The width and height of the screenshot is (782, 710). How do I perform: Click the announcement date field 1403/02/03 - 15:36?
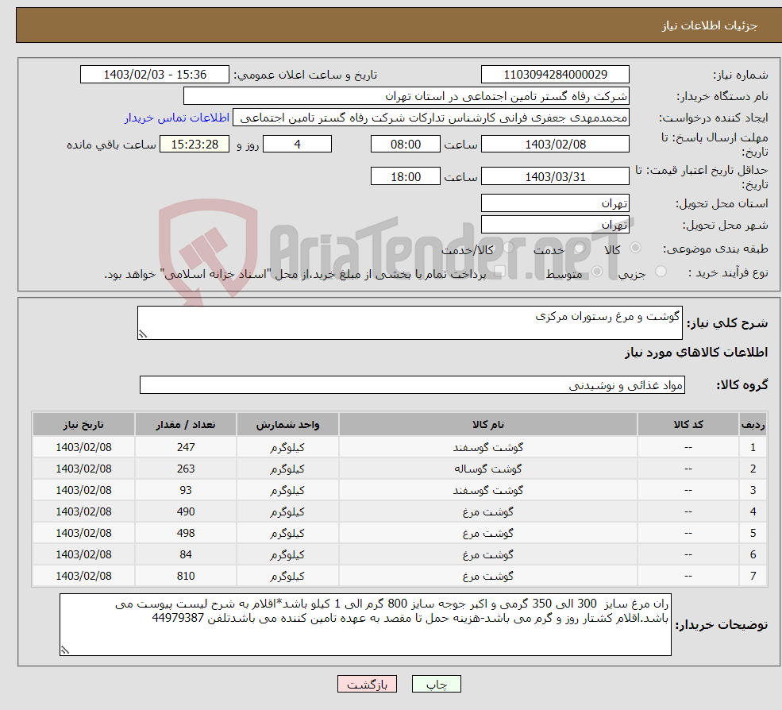pyautogui.click(x=155, y=75)
